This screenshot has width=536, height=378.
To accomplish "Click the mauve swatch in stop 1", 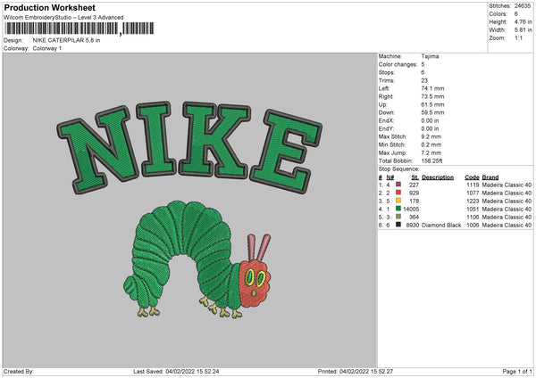I will (398, 185).
